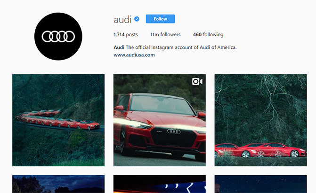Open the bottom-middle post with light streaks
316x193 pixels.
[160, 184]
